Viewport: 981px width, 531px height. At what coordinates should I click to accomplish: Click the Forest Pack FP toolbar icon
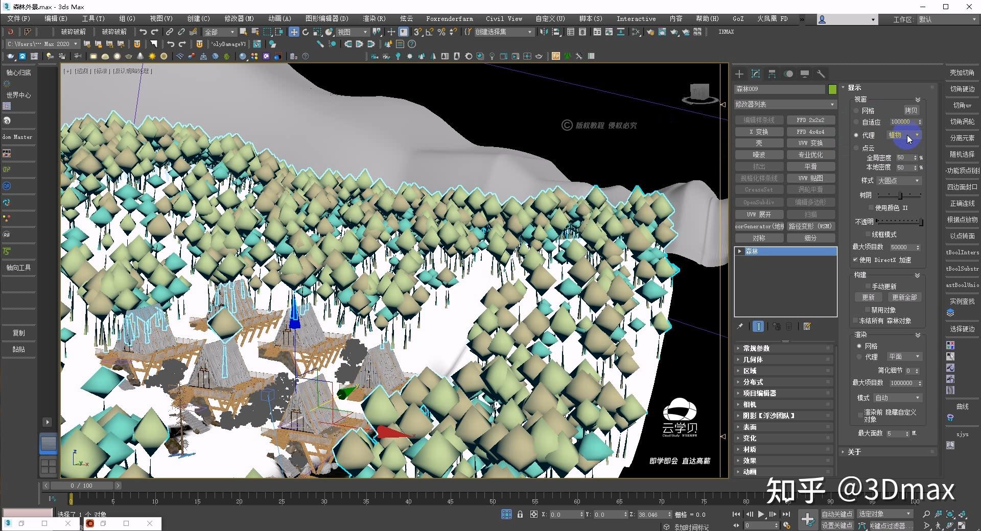(555, 56)
